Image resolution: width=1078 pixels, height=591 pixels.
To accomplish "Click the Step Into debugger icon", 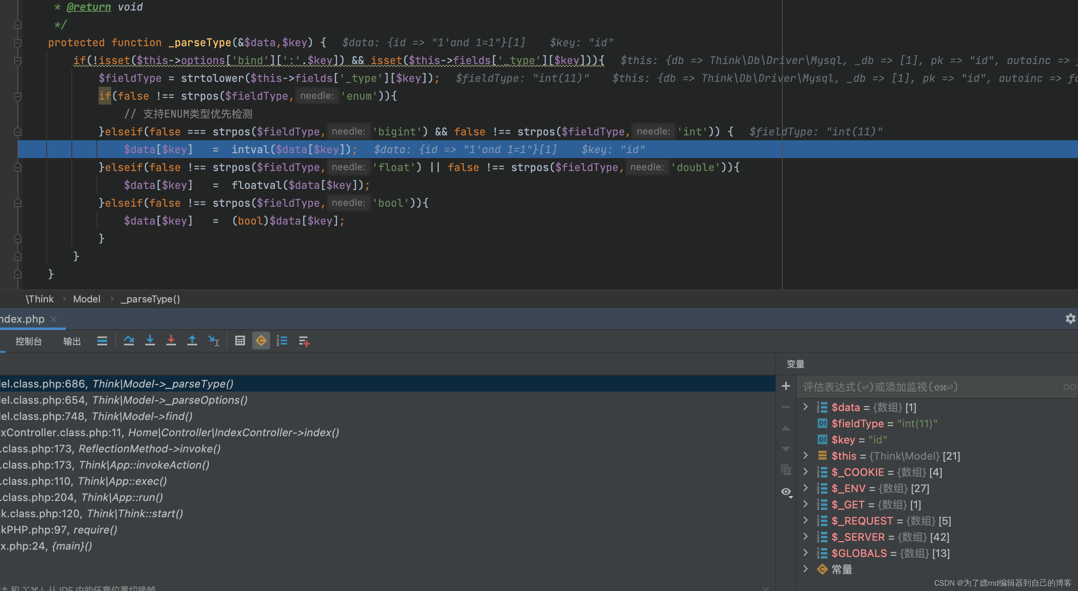I will click(150, 341).
